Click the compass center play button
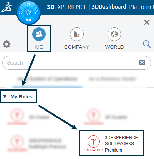 [29, 12]
